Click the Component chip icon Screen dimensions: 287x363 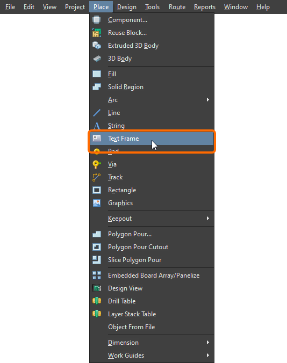(x=97, y=20)
